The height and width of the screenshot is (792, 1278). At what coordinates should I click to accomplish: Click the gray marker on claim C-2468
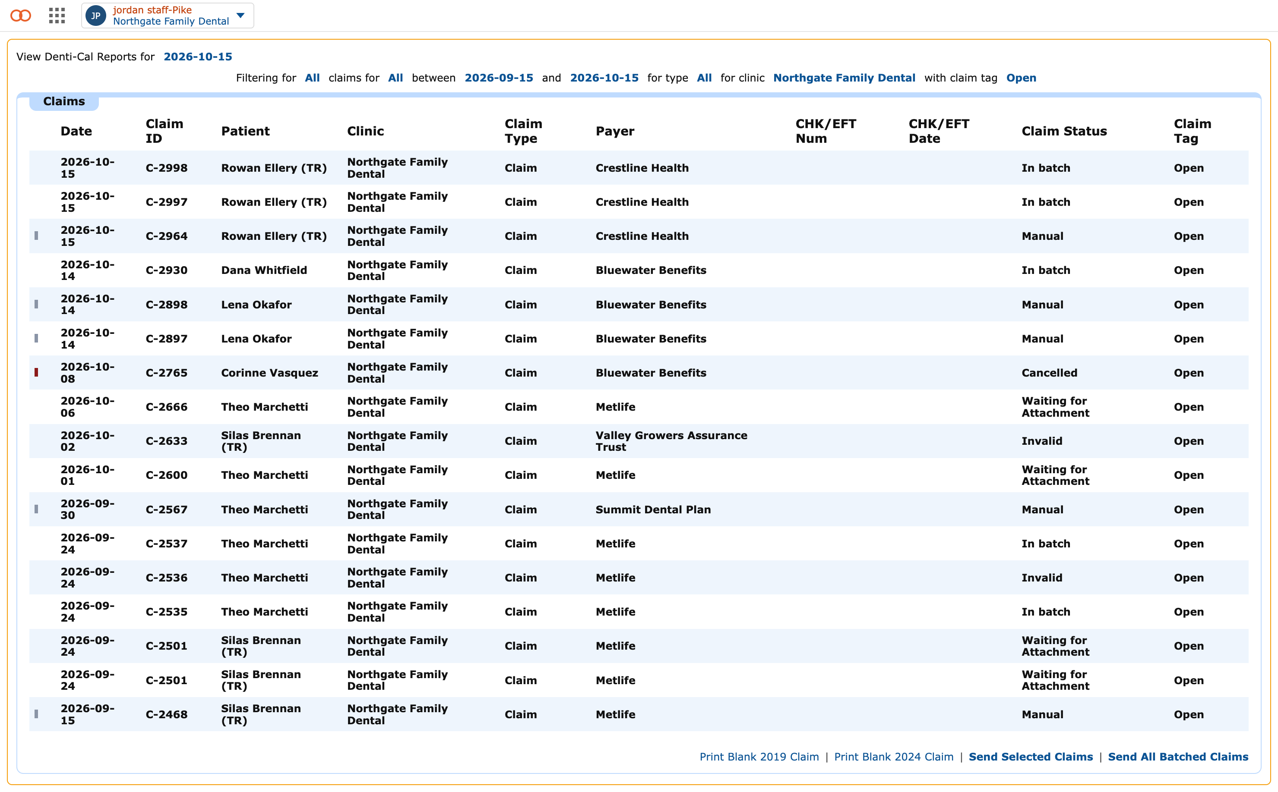[36, 714]
